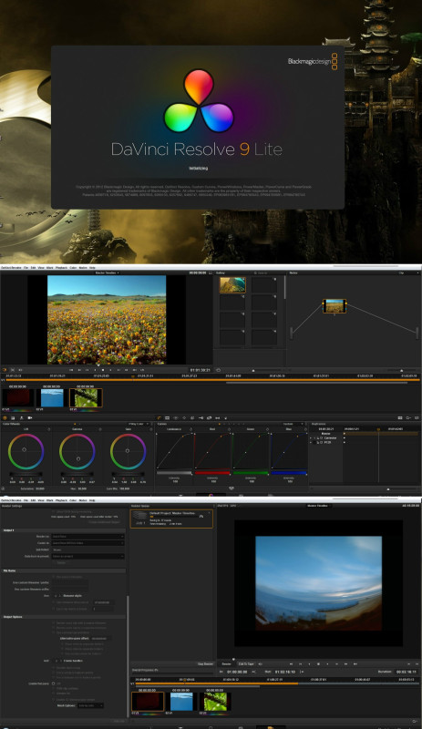Select the Master row in Keyframes panel
Image resolution: width=422 pixels, height=729 pixels.
[325, 434]
